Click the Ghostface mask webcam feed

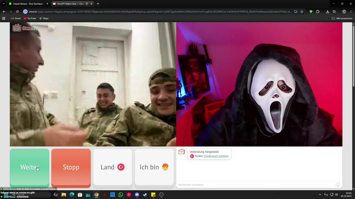pyautogui.click(x=259, y=84)
